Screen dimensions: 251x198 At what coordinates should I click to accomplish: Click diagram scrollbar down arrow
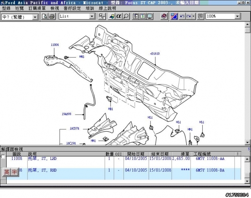pyautogui.click(x=247, y=142)
